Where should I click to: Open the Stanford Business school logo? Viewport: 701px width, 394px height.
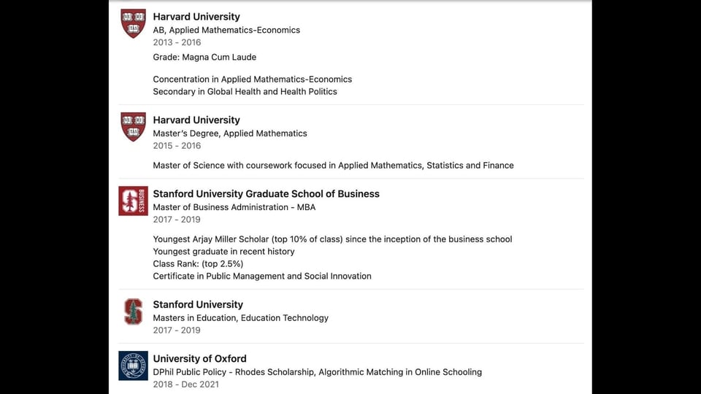click(133, 201)
